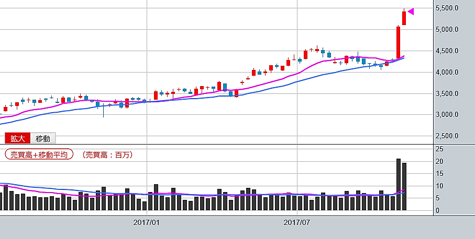
Task: Click the 2017/01 date axis label
Action: click(146, 223)
